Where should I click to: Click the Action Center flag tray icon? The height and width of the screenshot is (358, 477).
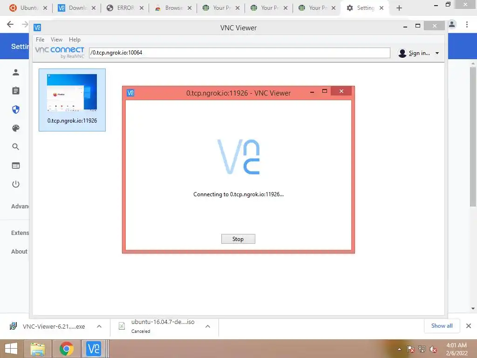(x=410, y=349)
